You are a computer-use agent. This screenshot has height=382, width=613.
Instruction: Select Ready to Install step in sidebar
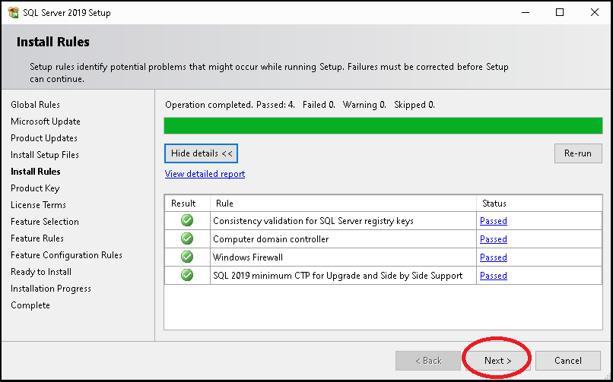point(40,272)
